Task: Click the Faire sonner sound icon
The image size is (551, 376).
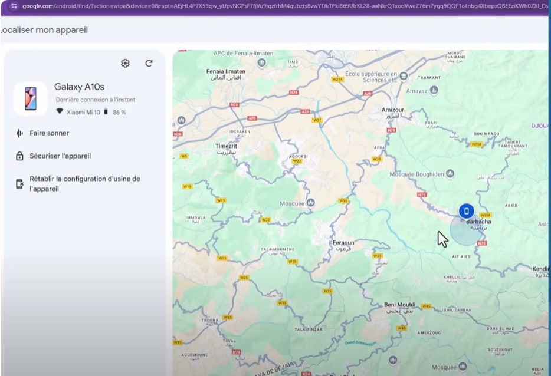Action: click(19, 133)
